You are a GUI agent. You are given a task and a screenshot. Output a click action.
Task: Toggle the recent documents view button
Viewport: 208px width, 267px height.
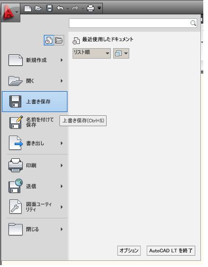click(x=49, y=40)
